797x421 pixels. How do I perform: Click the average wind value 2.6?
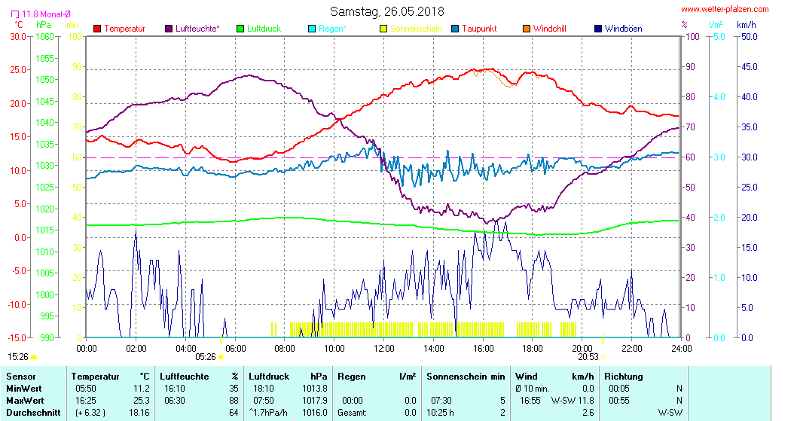(588, 413)
